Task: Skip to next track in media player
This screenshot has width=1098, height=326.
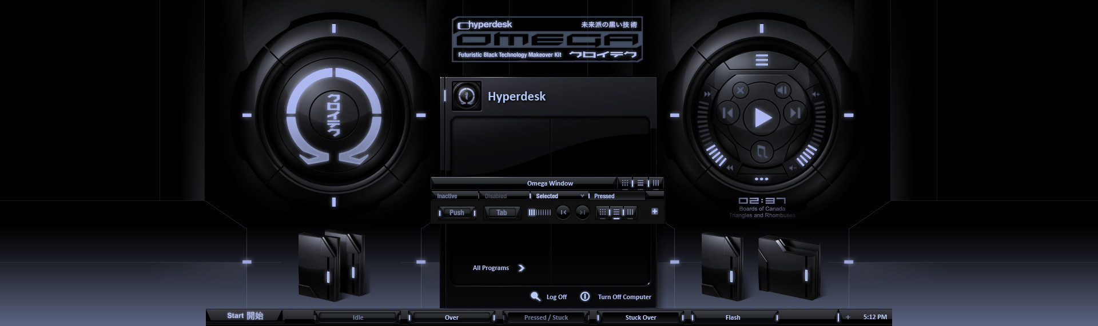Action: pos(795,113)
